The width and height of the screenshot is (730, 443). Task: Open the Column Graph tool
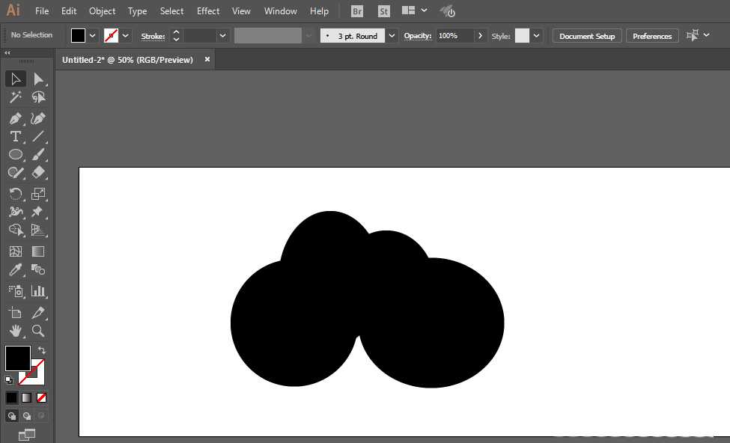click(38, 290)
